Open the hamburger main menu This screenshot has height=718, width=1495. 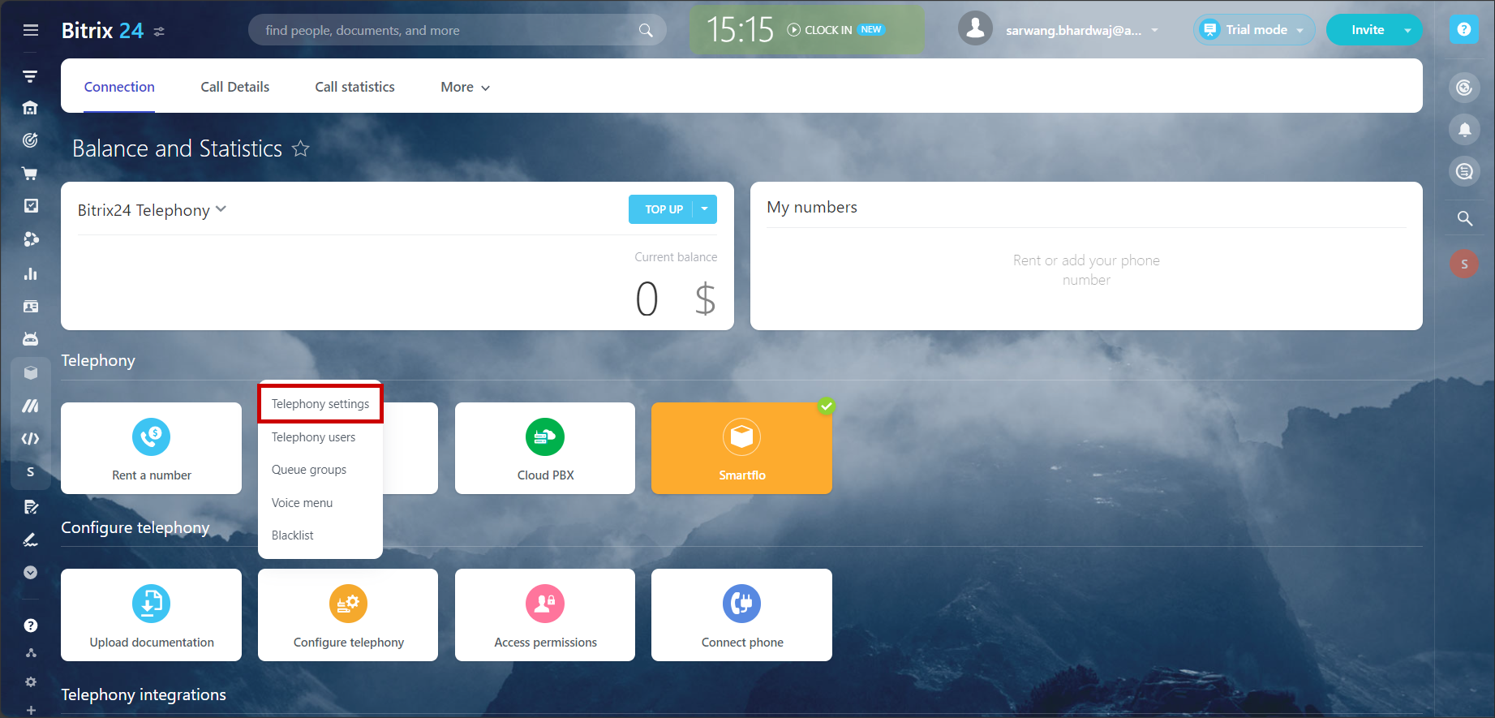pos(31,30)
